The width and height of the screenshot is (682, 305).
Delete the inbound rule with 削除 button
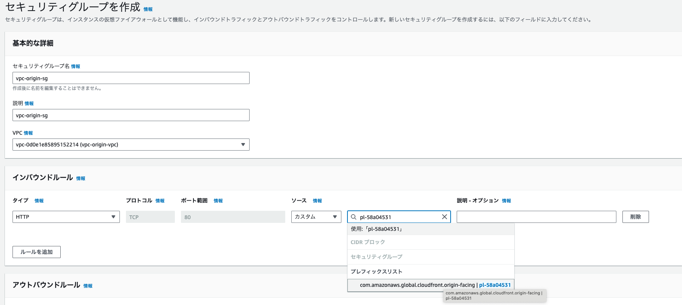click(635, 217)
